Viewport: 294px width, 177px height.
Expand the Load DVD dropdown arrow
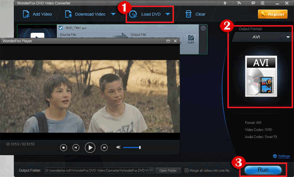tap(168, 14)
